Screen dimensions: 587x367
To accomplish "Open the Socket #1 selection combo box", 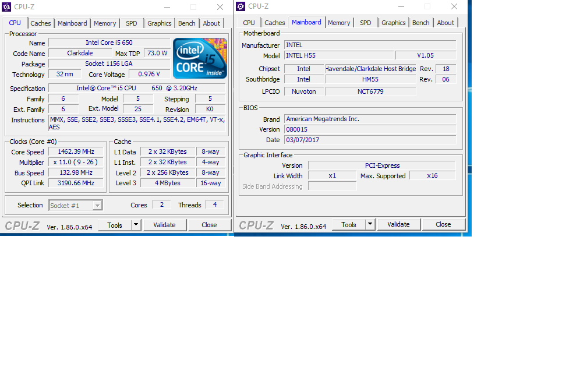I will (75, 205).
